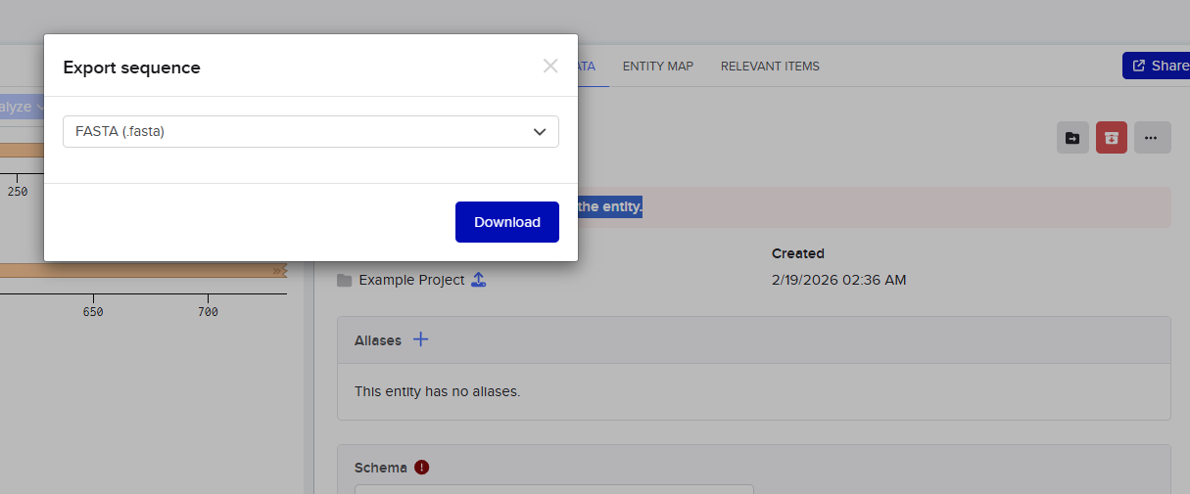Click the red Schema warning icon

[x=422, y=468]
